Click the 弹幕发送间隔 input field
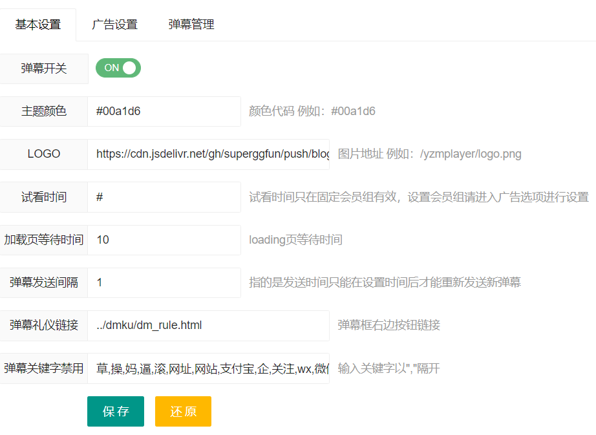596x435 pixels. click(x=164, y=282)
